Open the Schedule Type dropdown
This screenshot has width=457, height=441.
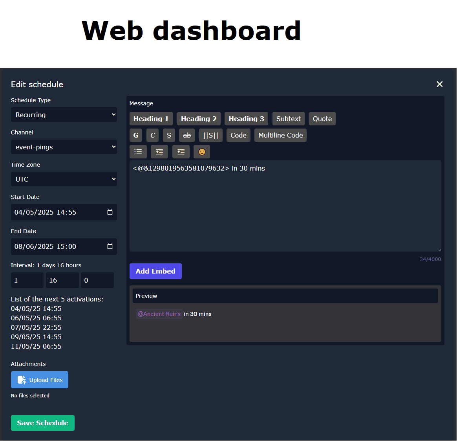coord(64,114)
